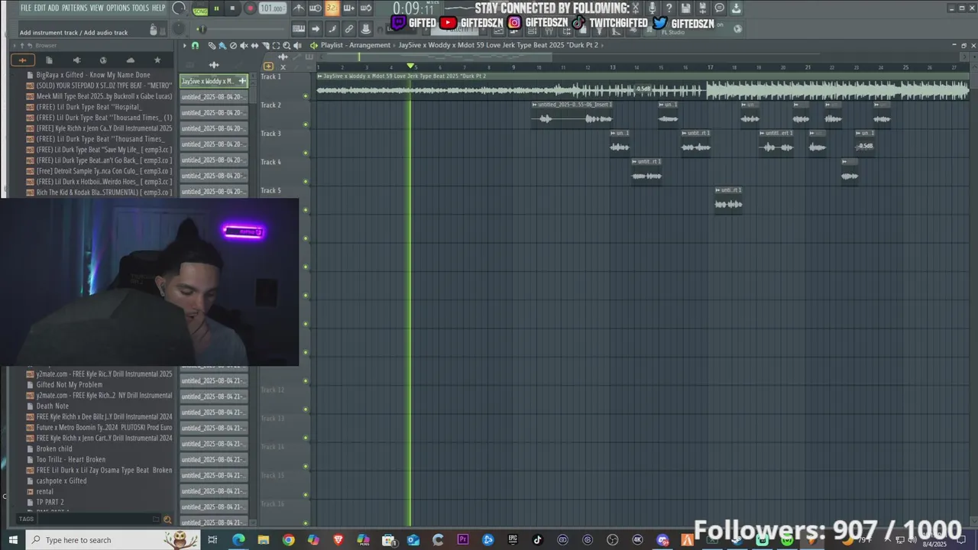Pause playback with the pause button
This screenshot has height=550, width=978.
click(216, 8)
